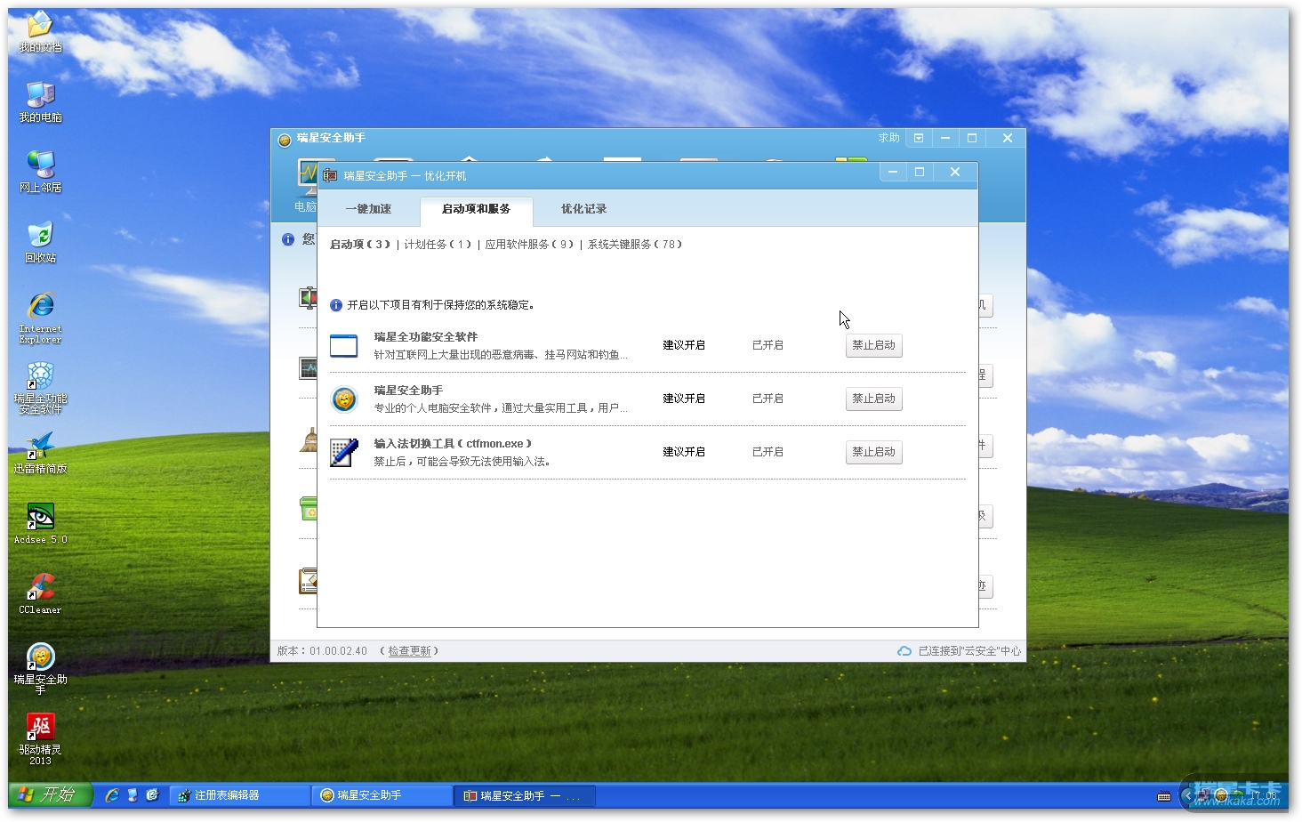This screenshot has width=1302, height=822.
Task: Click the blue info icon beside 开启以下项目
Action: [x=336, y=305]
